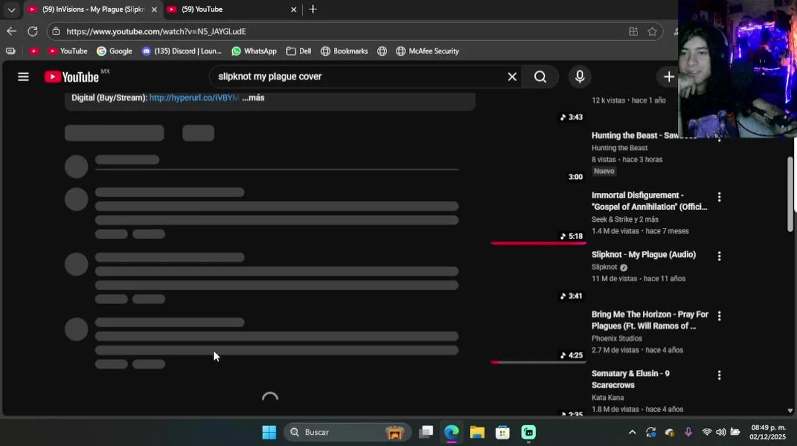
Task: Click the 3:41 video thumbnail
Action: 538,276
